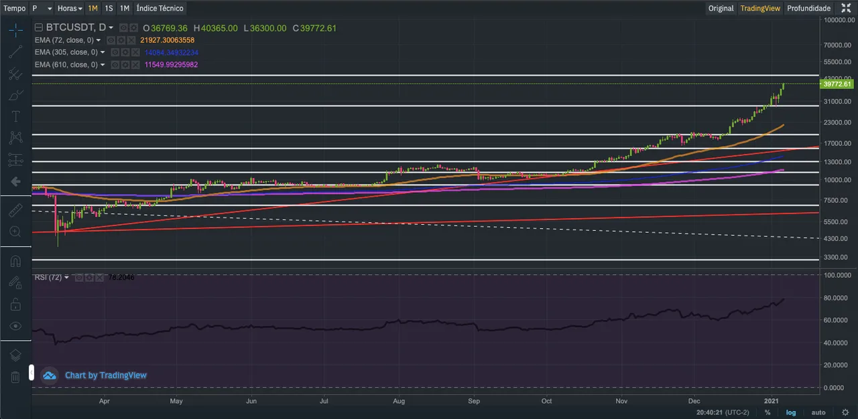Image resolution: width=858 pixels, height=419 pixels.
Task: Select the trend line drawing tool
Action: [15, 52]
